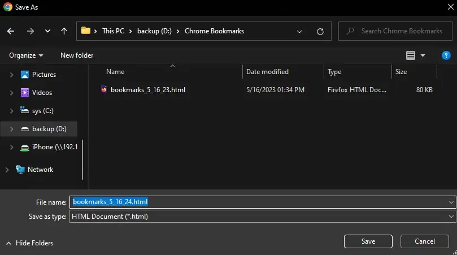Image resolution: width=457 pixels, height=255 pixels.
Task: Expand chevron after backup (D:) in path
Action: click(x=178, y=31)
